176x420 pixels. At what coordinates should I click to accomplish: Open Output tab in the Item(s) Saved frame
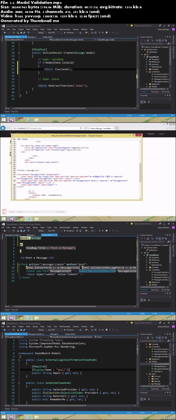click(x=7, y=310)
